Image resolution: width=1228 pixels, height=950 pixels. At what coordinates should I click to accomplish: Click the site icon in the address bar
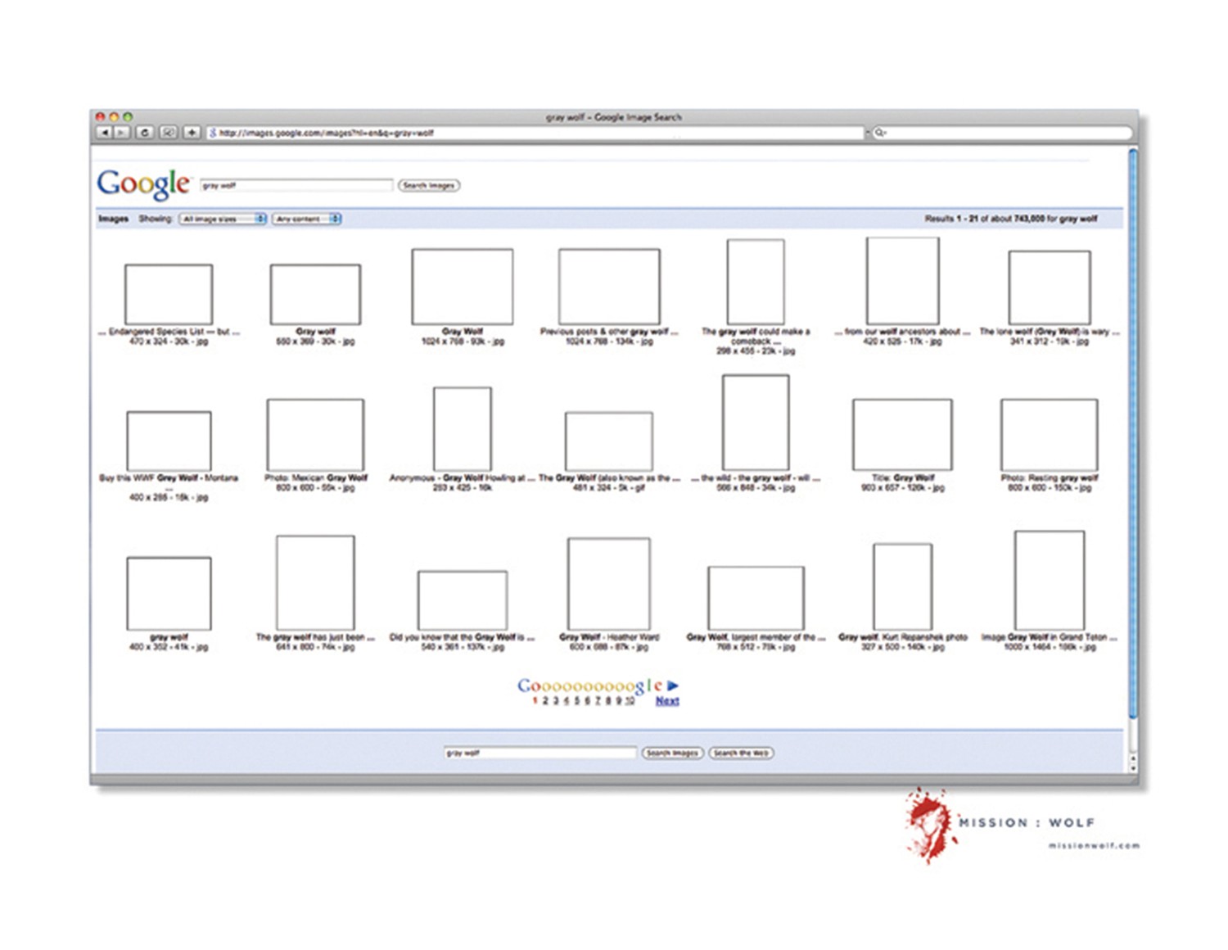click(213, 133)
